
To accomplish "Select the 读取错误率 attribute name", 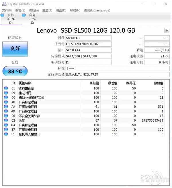I will [x=26, y=88].
